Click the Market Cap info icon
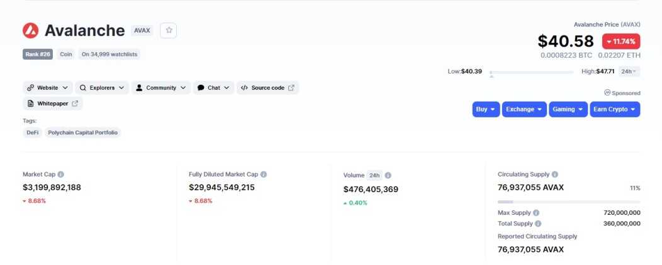 61,175
